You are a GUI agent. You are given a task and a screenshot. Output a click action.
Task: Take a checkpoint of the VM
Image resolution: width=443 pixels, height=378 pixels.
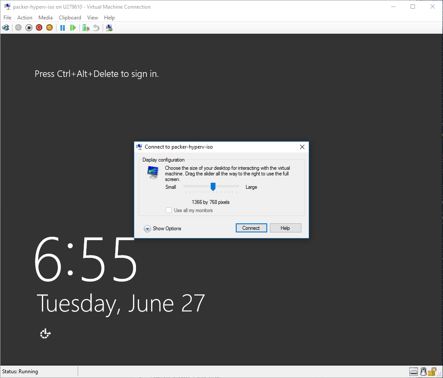85,27
